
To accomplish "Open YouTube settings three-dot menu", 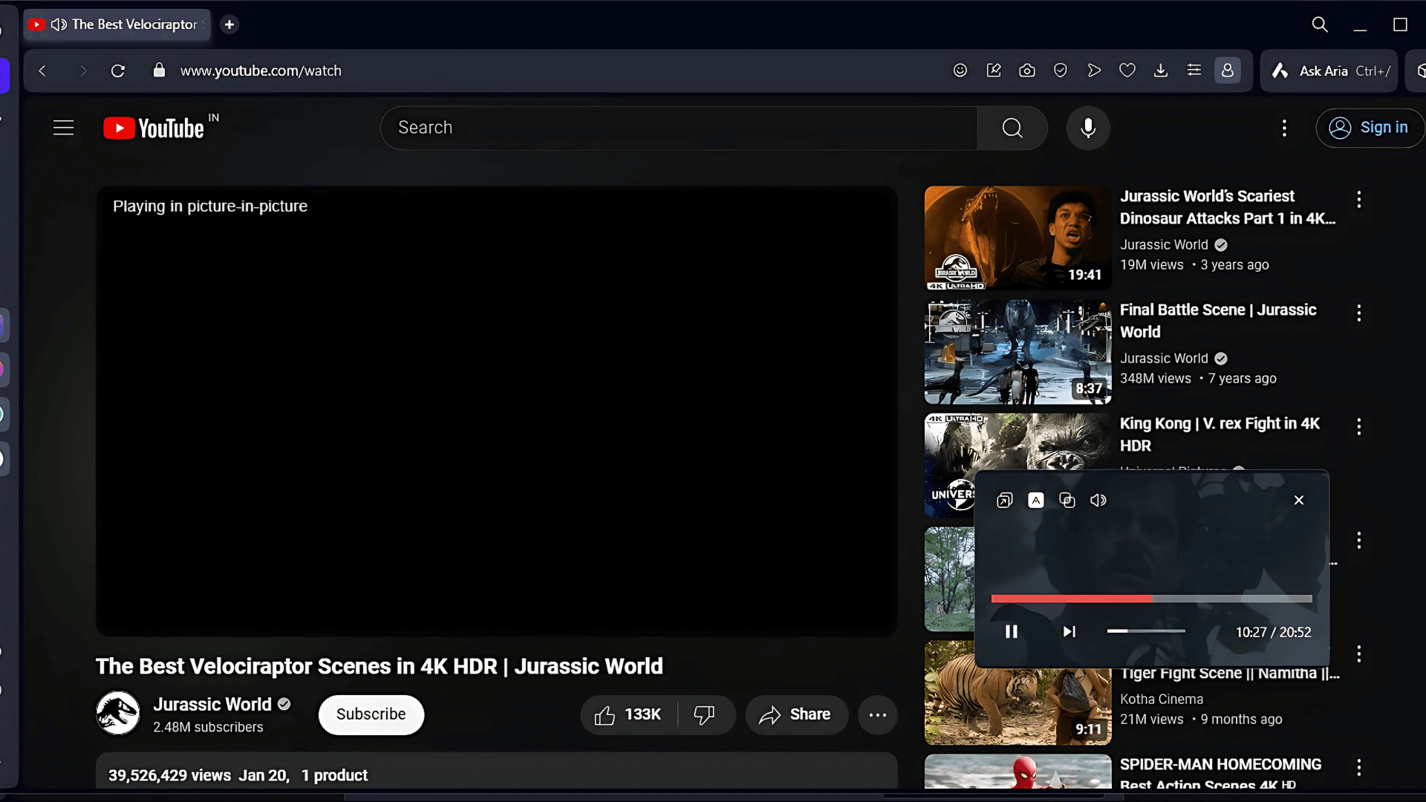I will tap(1284, 128).
